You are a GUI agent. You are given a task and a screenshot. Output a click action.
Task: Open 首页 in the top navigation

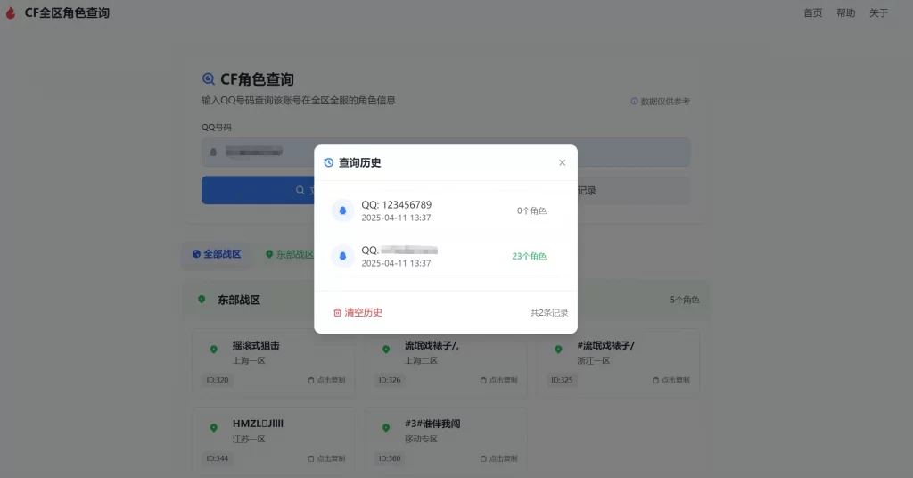pos(813,12)
